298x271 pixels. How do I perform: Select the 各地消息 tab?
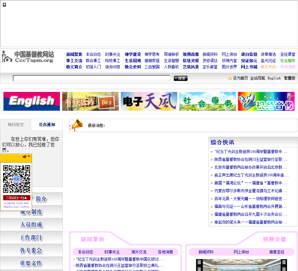coord(165,252)
